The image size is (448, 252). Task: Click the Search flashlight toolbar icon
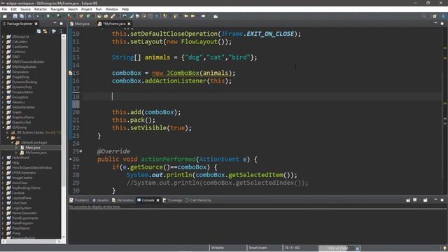[113, 16]
